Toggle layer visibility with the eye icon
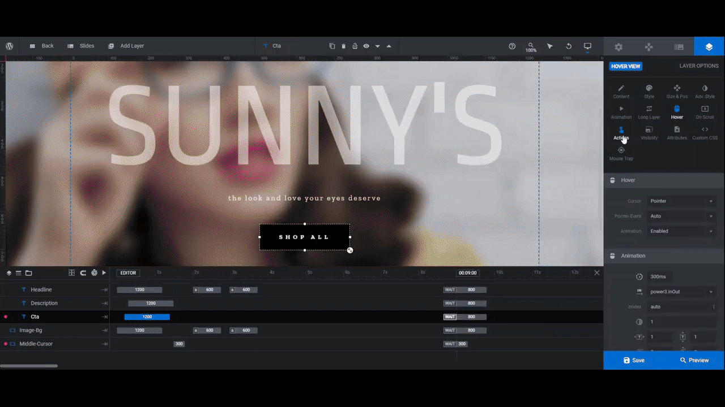This screenshot has height=407, width=725. tap(366, 46)
